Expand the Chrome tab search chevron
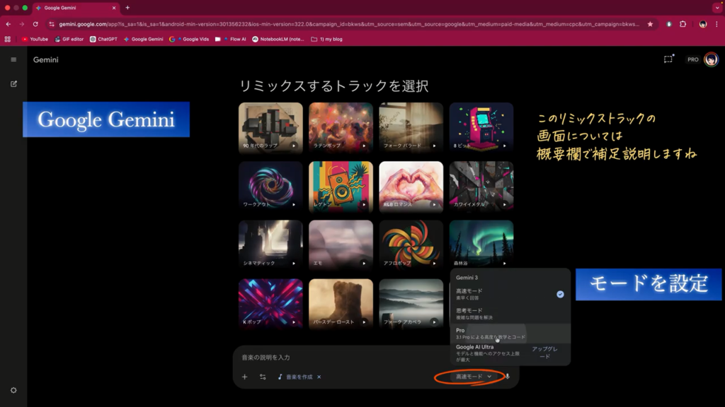Viewport: 725px width, 407px height. pyautogui.click(x=717, y=8)
